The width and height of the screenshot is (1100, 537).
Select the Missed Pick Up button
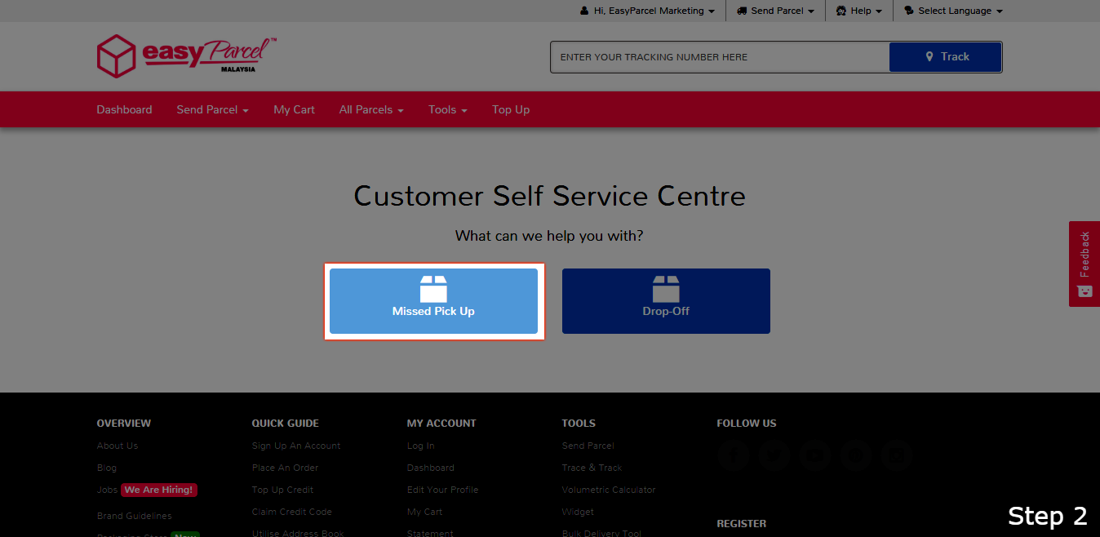click(x=433, y=301)
